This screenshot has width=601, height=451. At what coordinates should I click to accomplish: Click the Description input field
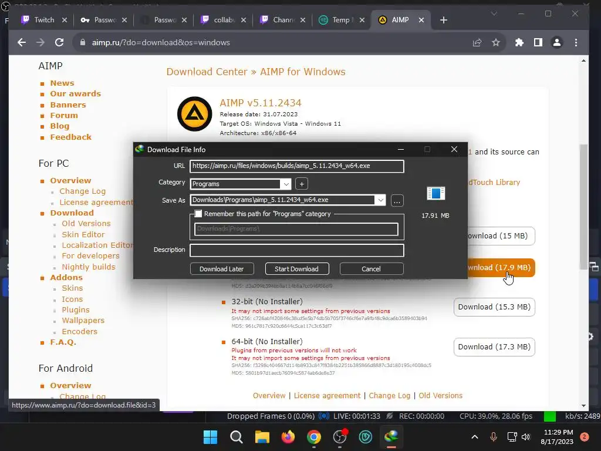tap(296, 250)
